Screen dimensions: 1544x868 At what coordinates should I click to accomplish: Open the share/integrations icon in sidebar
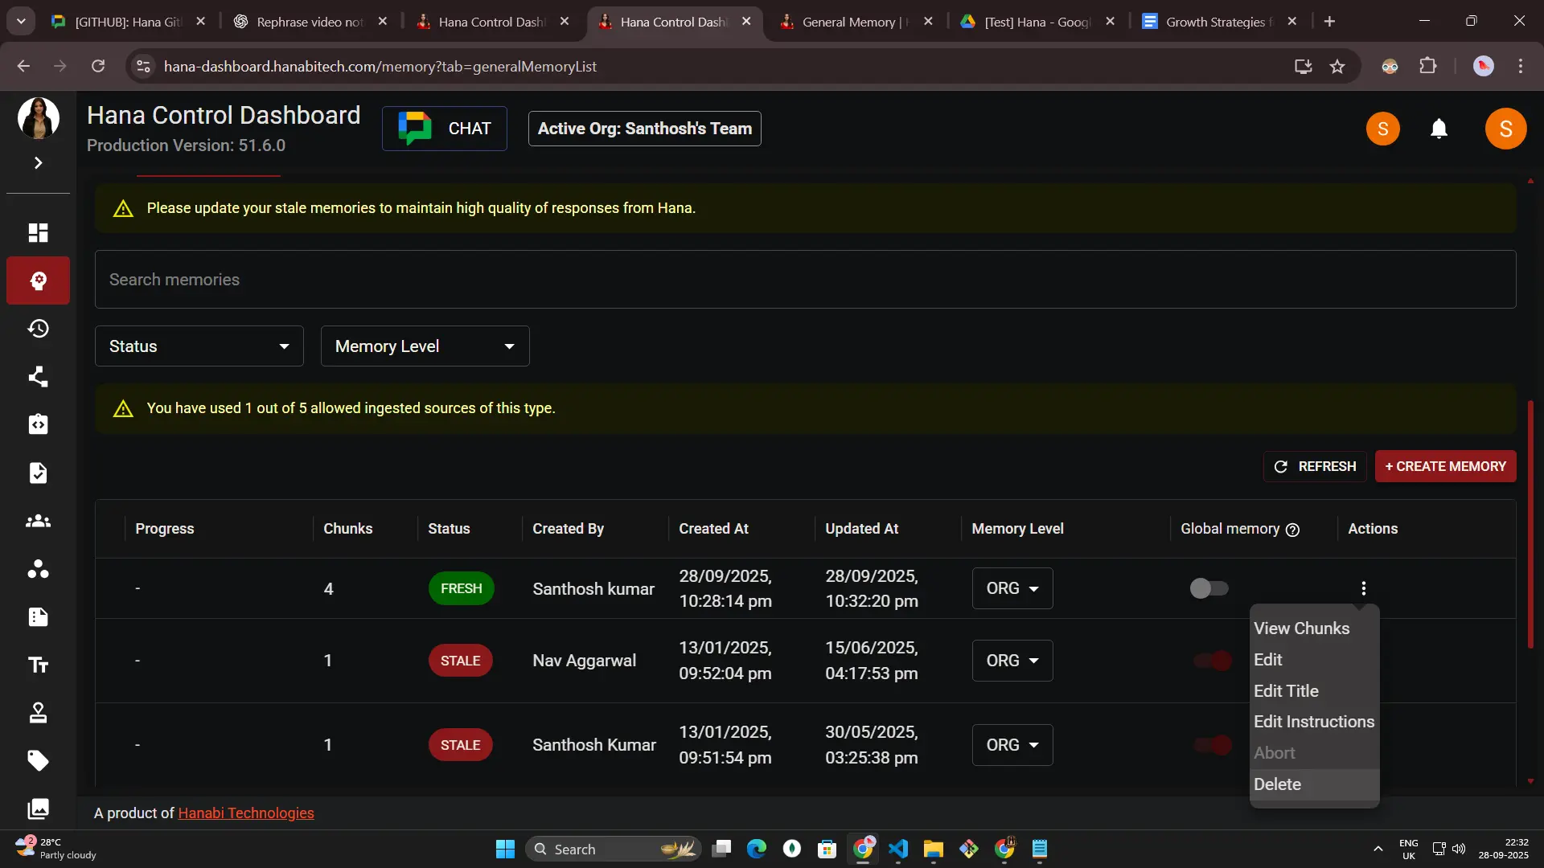[x=38, y=377]
